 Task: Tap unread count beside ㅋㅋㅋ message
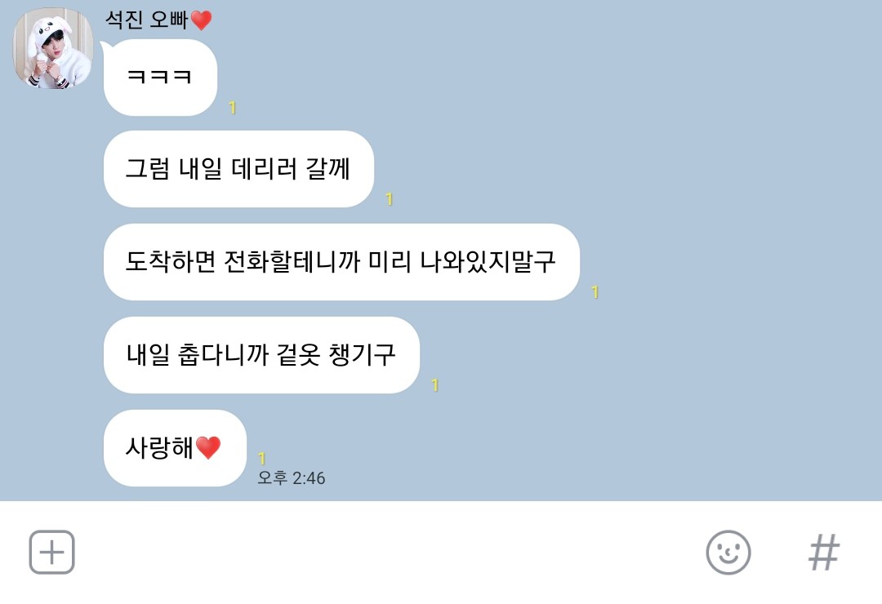click(232, 108)
